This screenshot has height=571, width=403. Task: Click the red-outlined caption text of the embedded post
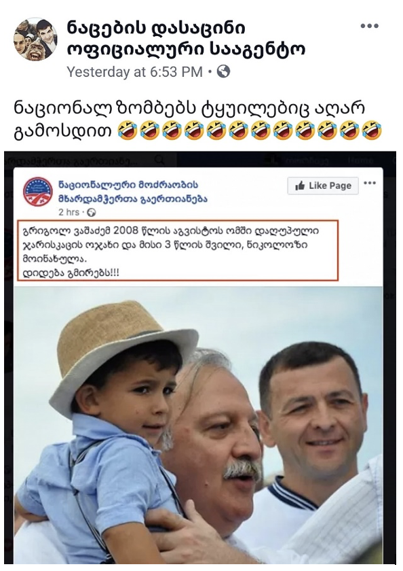pos(178,251)
